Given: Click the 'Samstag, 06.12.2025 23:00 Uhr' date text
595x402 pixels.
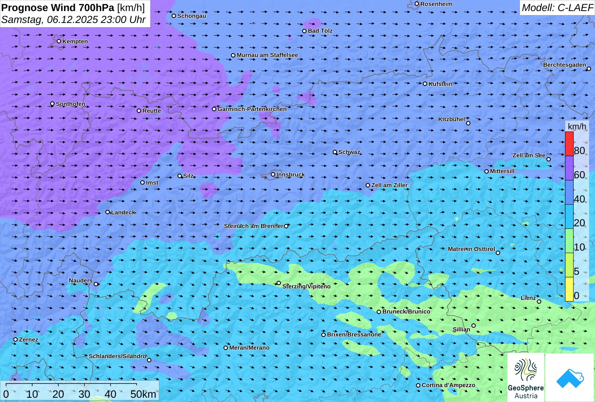Looking at the screenshot, I should tap(74, 20).
